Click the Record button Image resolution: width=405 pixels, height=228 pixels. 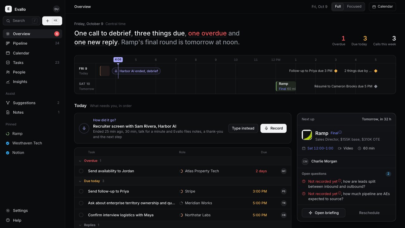(274, 128)
